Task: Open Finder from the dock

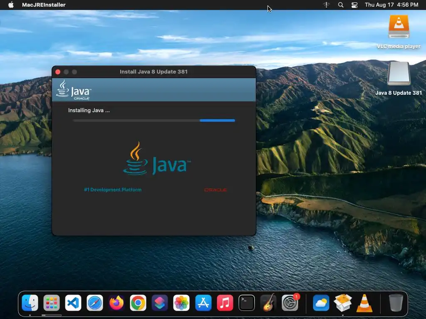Action: click(30, 303)
